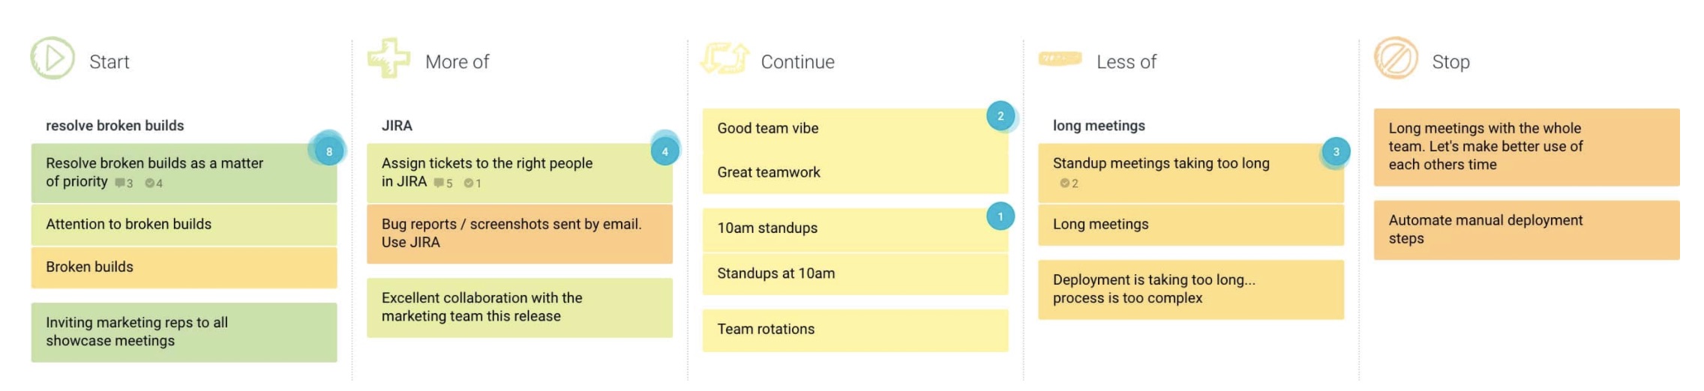Viewport: 1704px width, 391px height.
Task: Click the 1 vote badge on 10am standups
Action: tap(1000, 216)
